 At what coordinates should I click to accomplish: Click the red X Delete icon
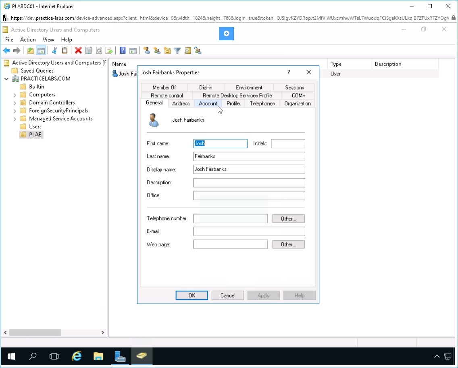coord(78,50)
